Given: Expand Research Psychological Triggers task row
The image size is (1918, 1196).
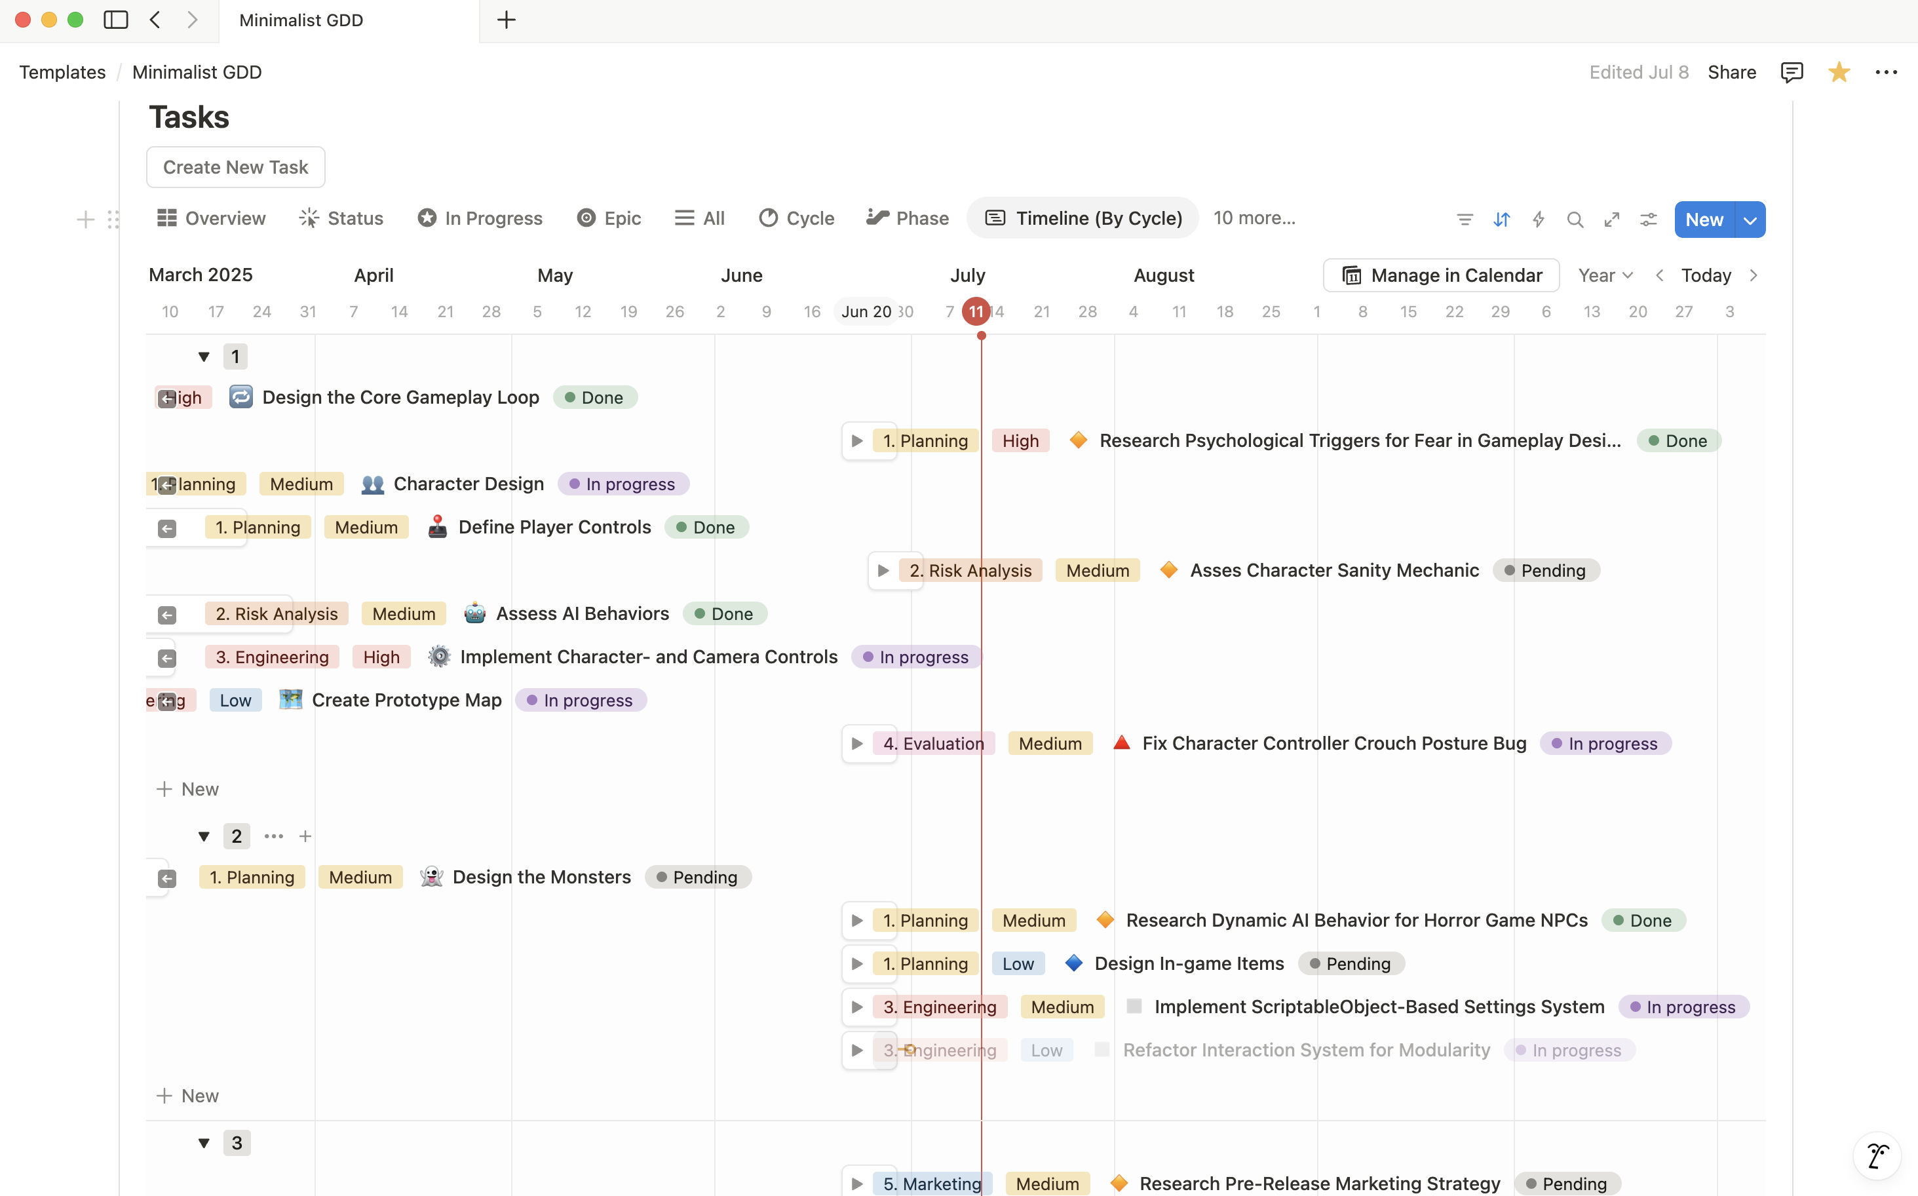Looking at the screenshot, I should click(x=856, y=440).
